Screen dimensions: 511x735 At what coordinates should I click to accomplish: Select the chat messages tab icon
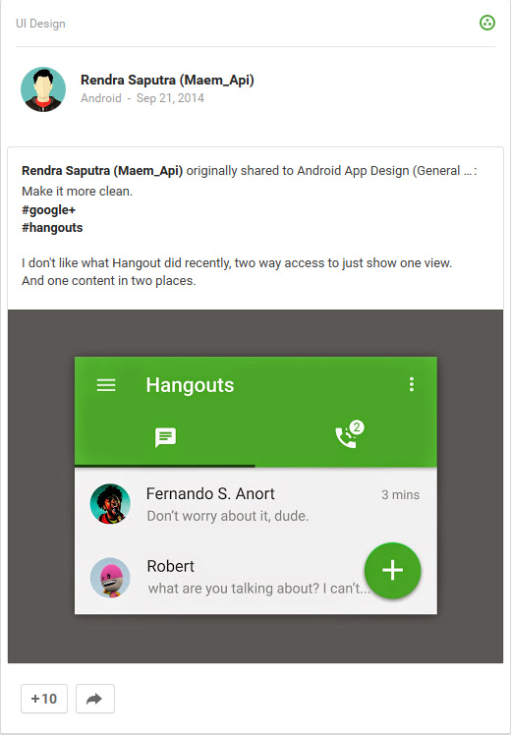(165, 437)
